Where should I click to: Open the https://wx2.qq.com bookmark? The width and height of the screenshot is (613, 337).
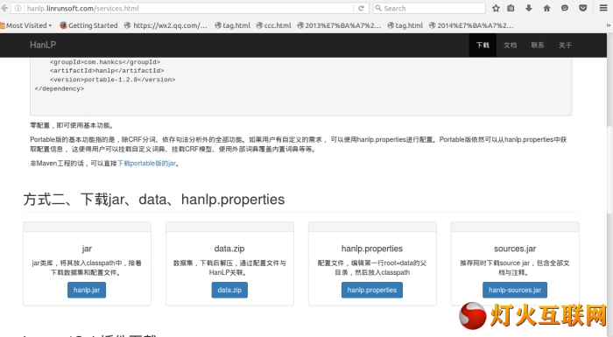point(166,25)
